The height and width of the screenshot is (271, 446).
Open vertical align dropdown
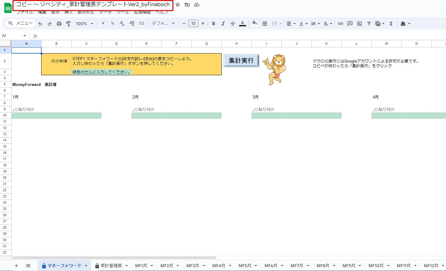(x=303, y=24)
